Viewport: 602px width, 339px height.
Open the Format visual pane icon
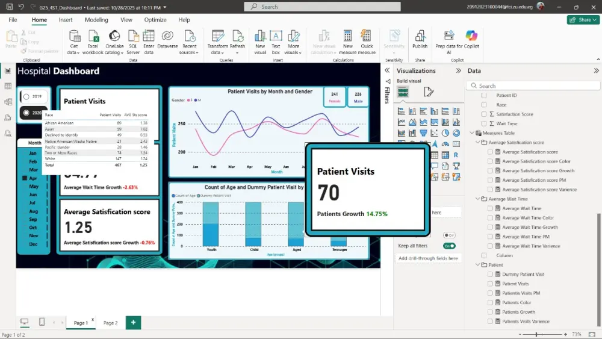pos(429,92)
